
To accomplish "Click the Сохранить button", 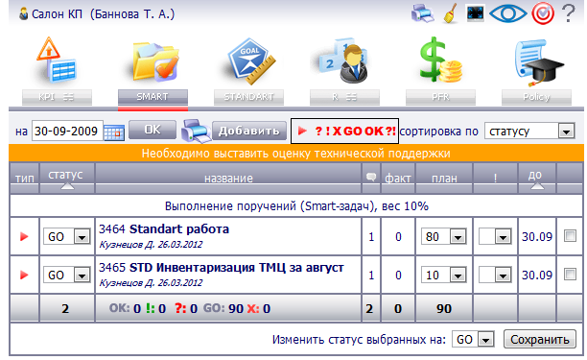I will [x=539, y=340].
